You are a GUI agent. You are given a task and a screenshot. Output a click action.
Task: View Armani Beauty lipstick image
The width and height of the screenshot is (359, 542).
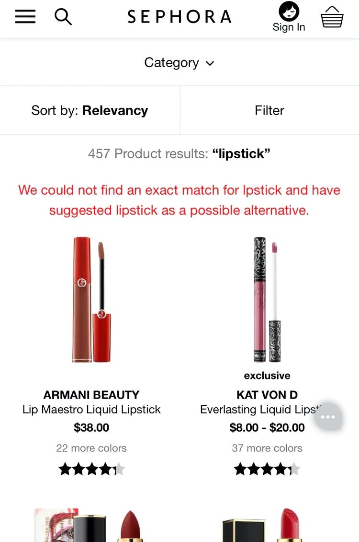(x=91, y=299)
